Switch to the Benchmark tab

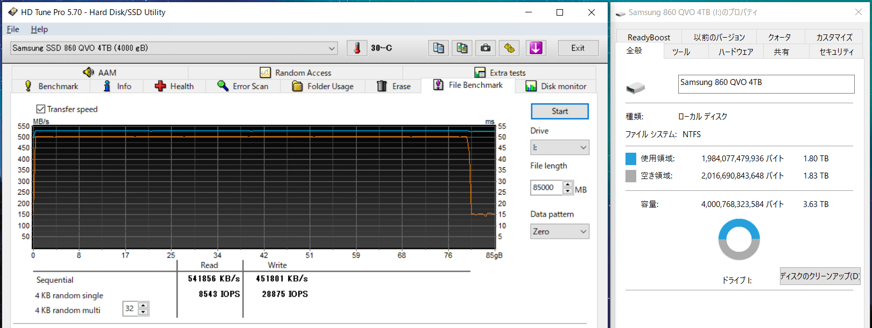51,86
